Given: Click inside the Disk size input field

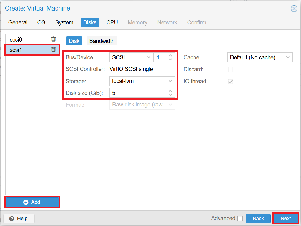Looking at the screenshot, I should pyautogui.click(x=133, y=93).
